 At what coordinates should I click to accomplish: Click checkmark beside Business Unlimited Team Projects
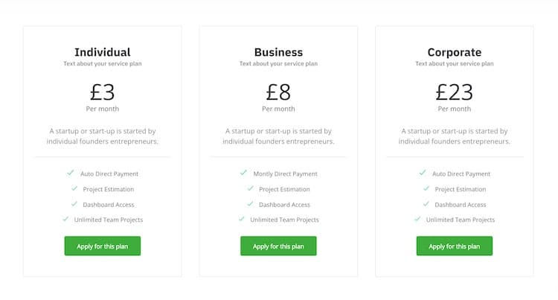[x=241, y=219]
